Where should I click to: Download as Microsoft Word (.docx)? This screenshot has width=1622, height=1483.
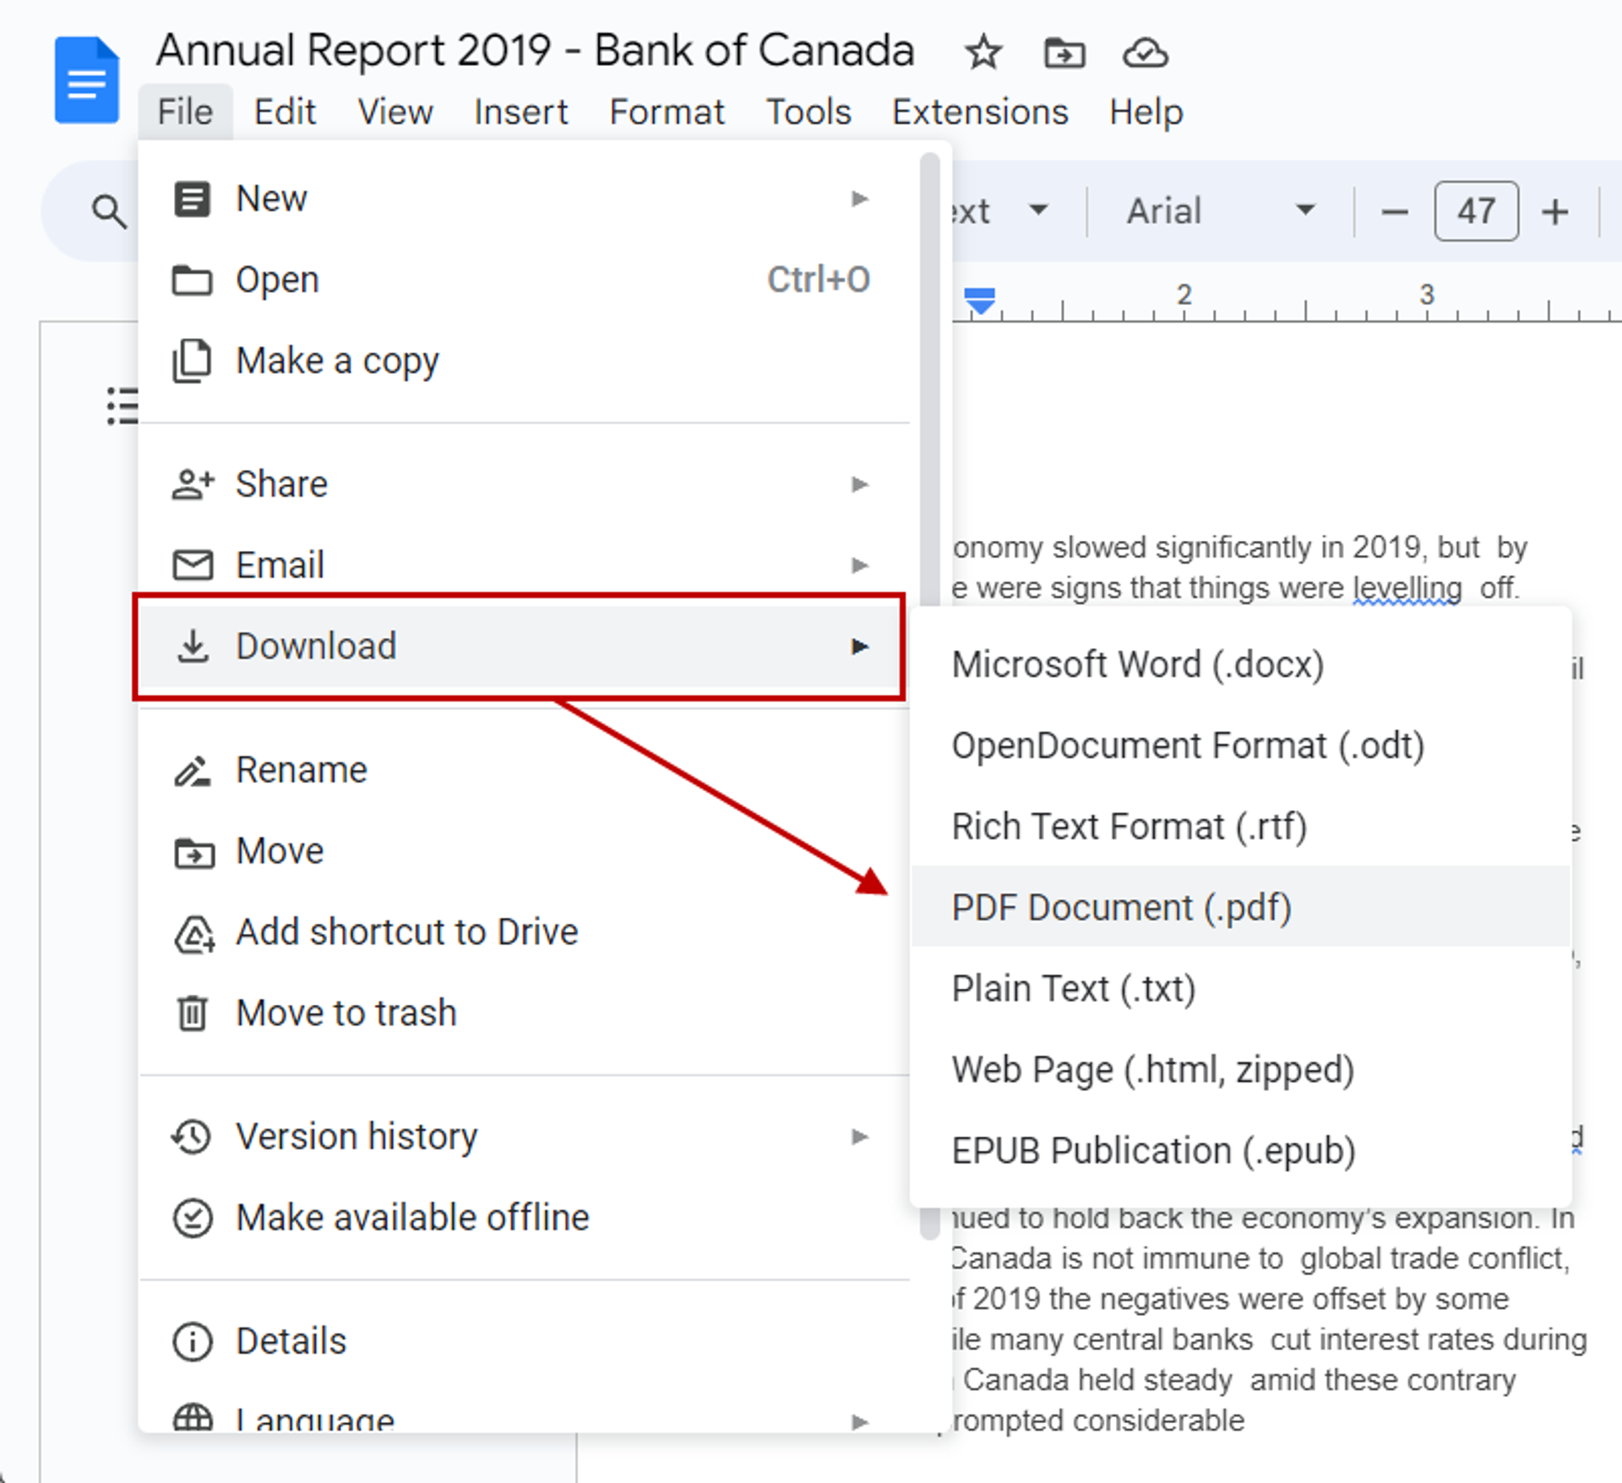click(1241, 664)
